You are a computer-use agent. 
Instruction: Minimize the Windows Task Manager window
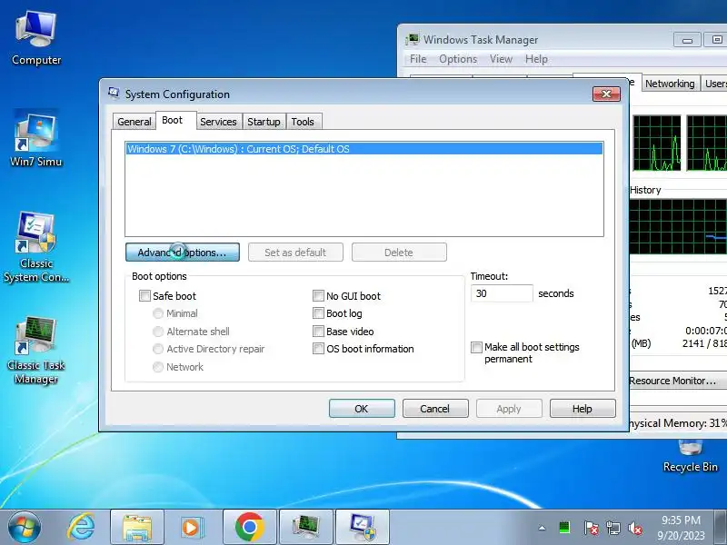[x=687, y=40]
